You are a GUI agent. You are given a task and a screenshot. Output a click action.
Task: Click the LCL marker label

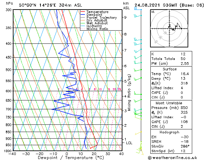point(129,143)
